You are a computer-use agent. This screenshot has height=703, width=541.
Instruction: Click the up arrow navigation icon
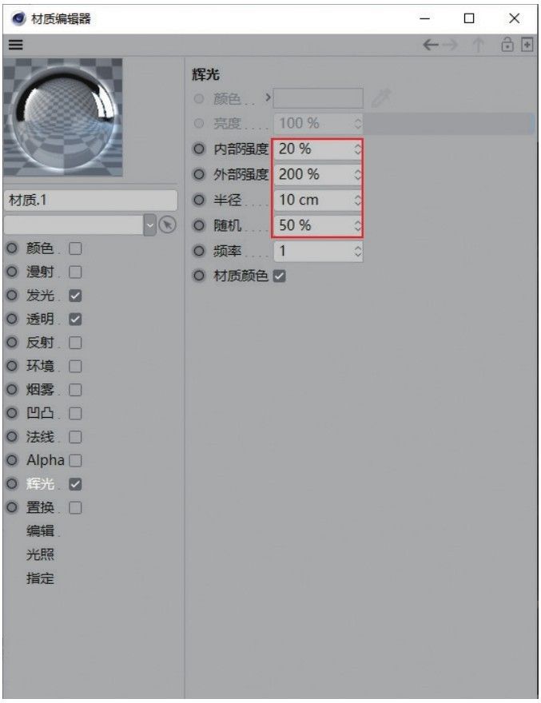(479, 45)
